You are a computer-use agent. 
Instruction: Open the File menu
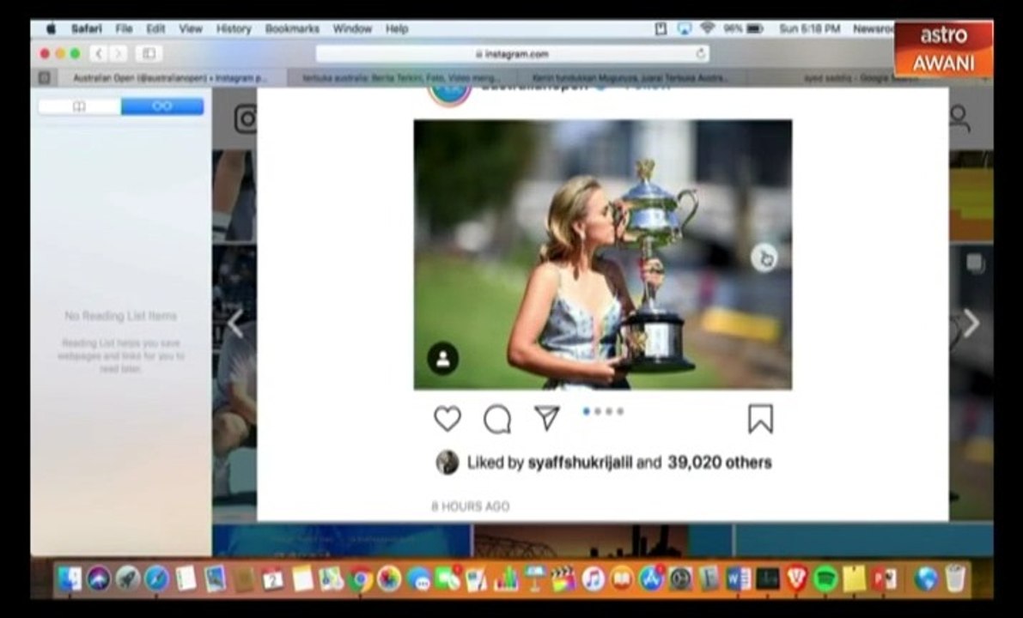(124, 28)
